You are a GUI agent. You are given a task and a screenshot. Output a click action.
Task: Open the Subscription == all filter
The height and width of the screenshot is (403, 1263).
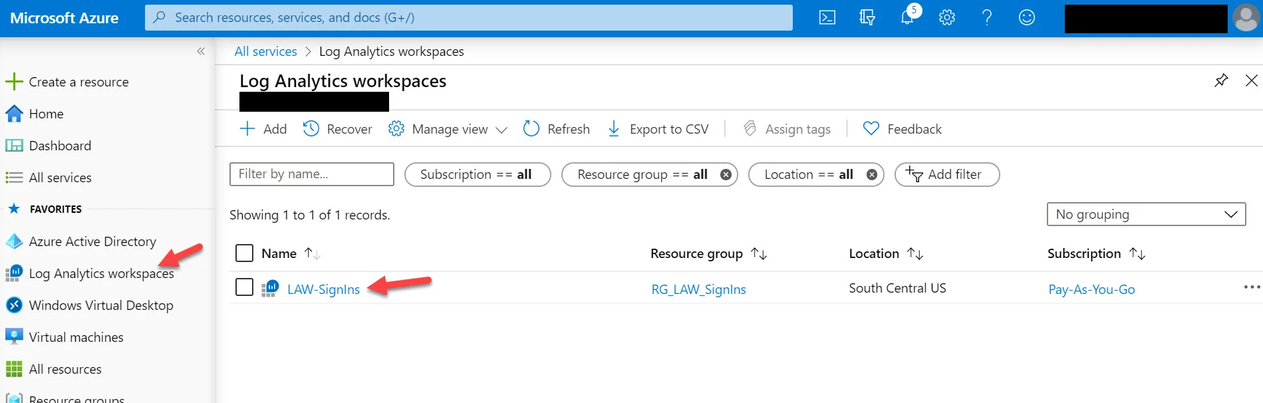(478, 174)
